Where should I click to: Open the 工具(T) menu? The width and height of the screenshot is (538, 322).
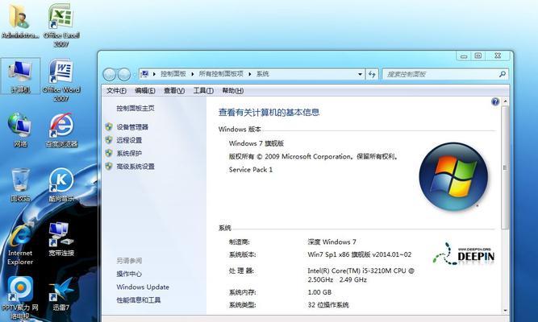(x=203, y=91)
